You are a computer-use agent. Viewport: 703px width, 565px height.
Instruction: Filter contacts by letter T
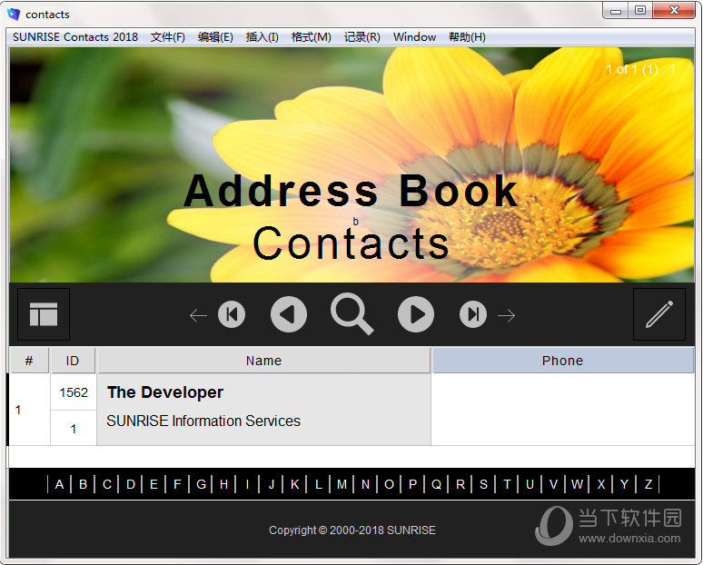507,484
